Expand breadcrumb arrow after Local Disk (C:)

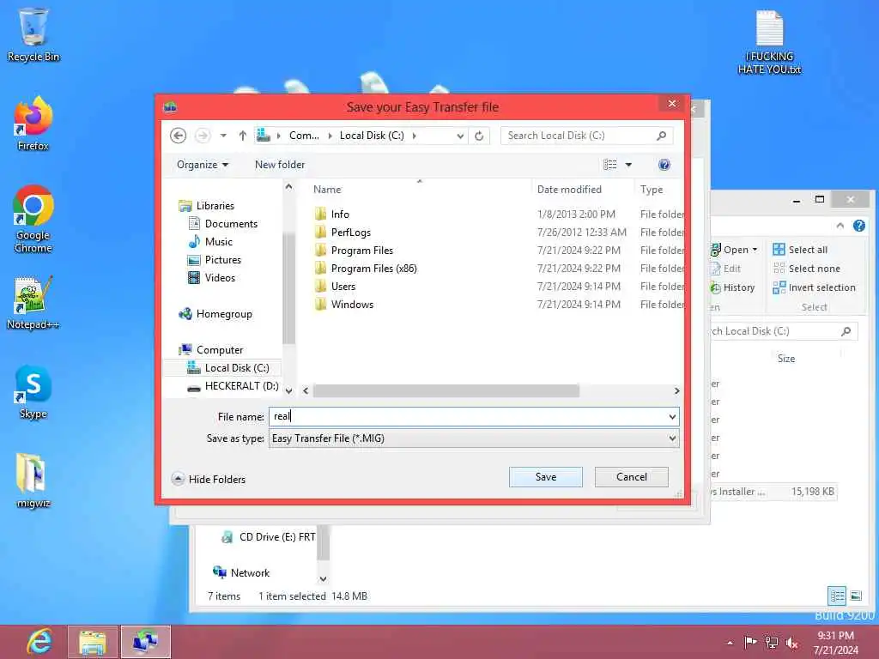(415, 136)
